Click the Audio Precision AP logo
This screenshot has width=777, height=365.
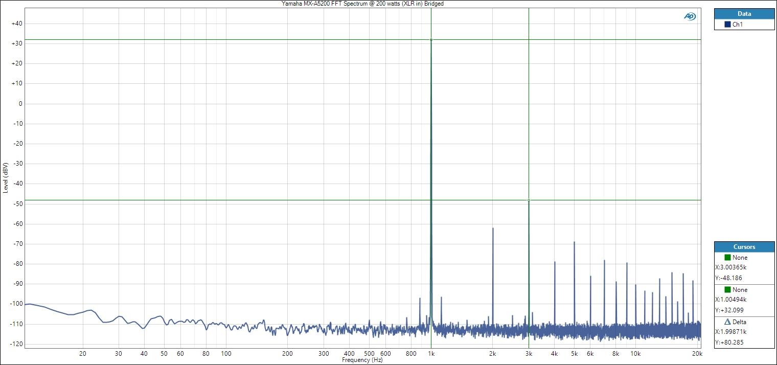click(690, 16)
